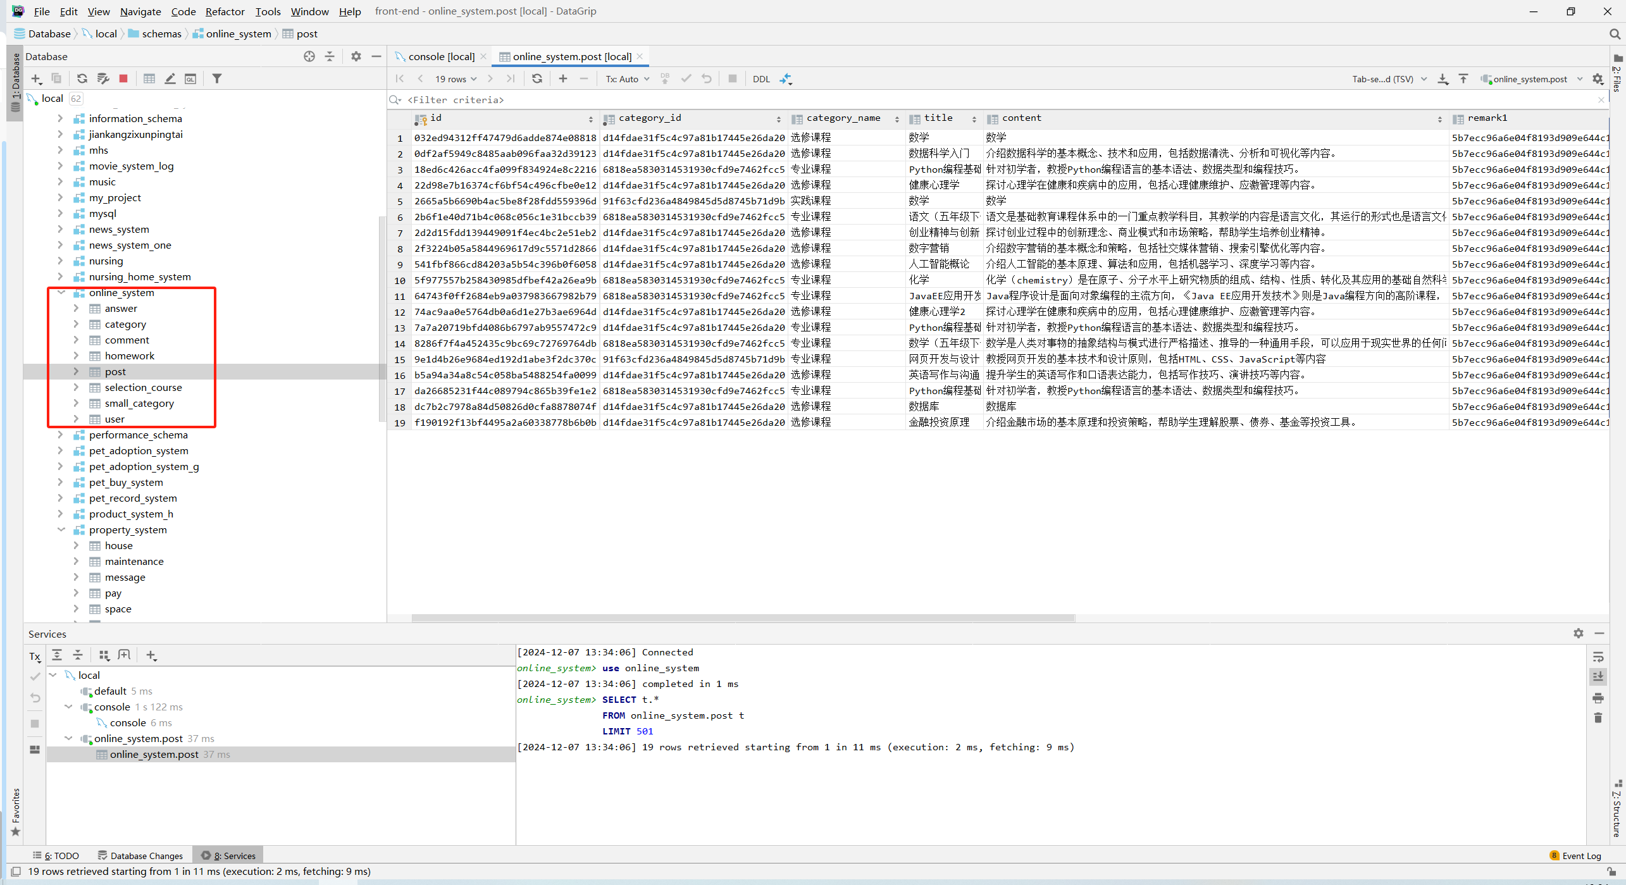
Task: Open Database panel settings gear
Action: click(x=356, y=56)
